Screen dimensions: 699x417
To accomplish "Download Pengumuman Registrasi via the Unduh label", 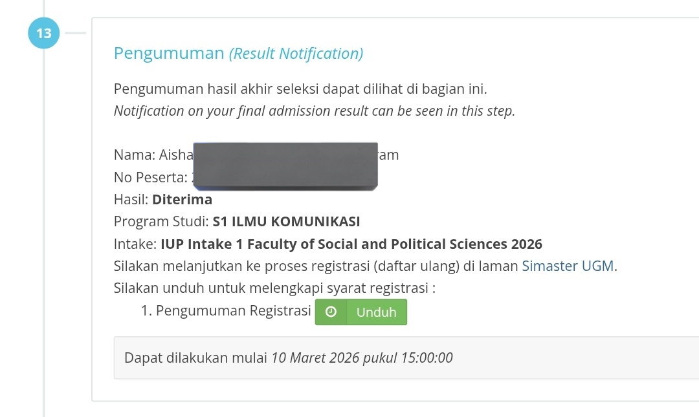I will 376,312.
